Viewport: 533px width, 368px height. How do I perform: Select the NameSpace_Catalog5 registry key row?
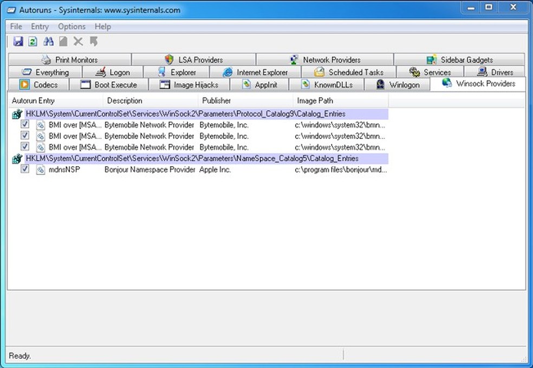(x=206, y=159)
